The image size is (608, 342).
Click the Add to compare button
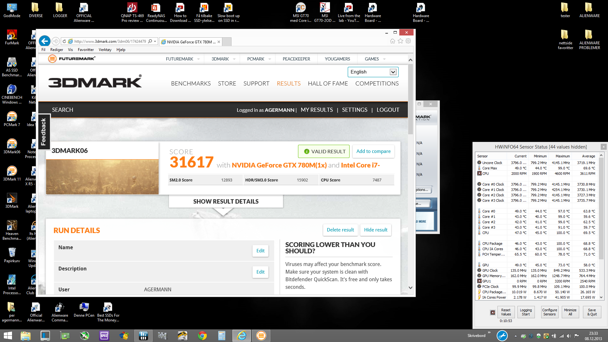[x=373, y=151]
